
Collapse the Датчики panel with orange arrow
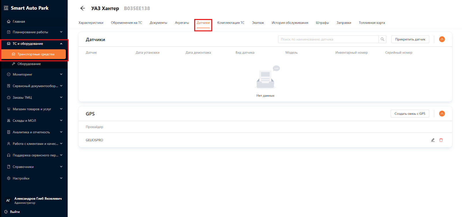point(442,39)
